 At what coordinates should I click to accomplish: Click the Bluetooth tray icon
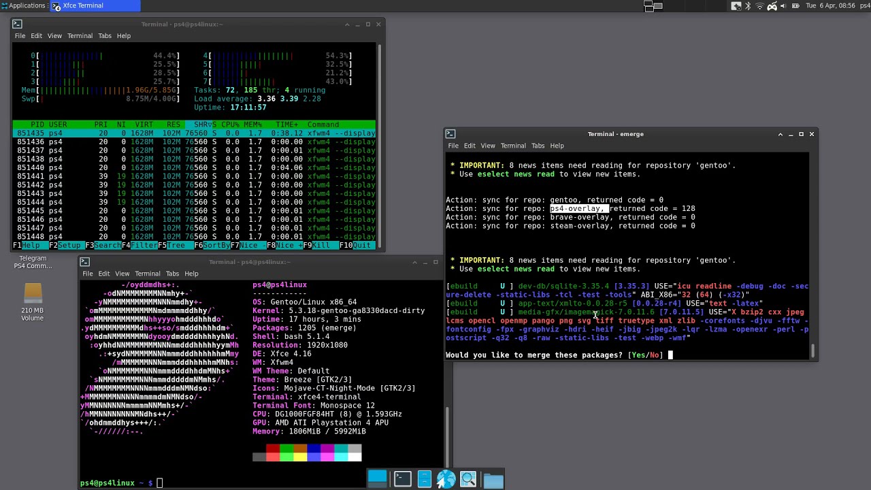[747, 5]
